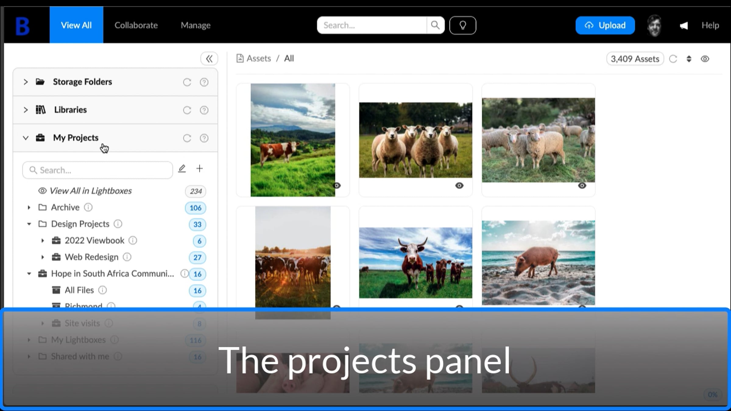Open the cow in green hills thumbnail
The image size is (731, 411).
(293, 140)
